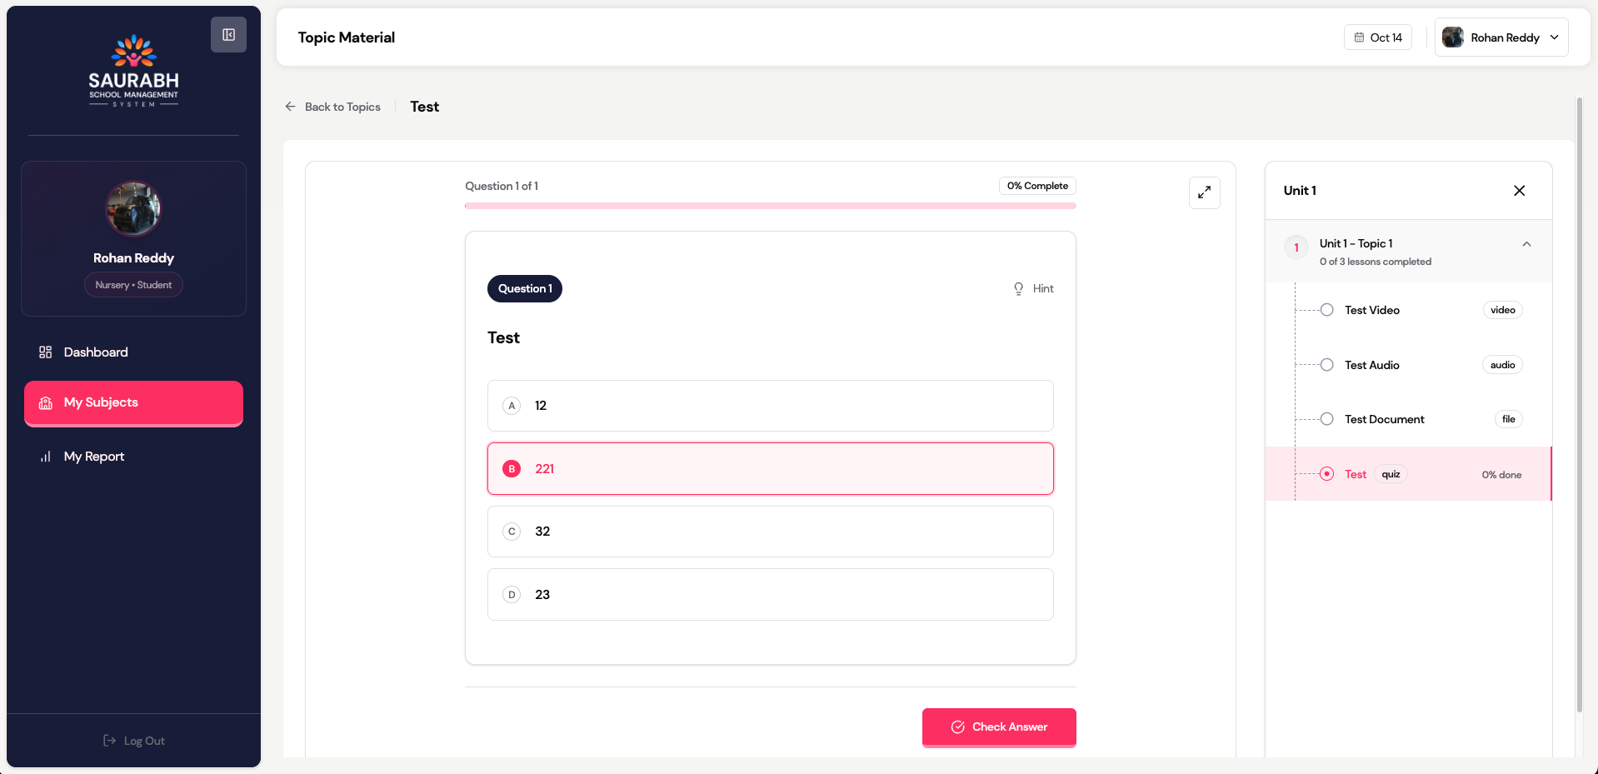This screenshot has height=774, width=1598.
Task: Close the Unit 1 panel
Action: click(1519, 191)
